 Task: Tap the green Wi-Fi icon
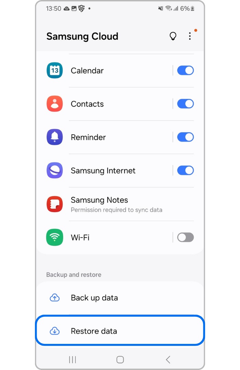[x=55, y=237]
